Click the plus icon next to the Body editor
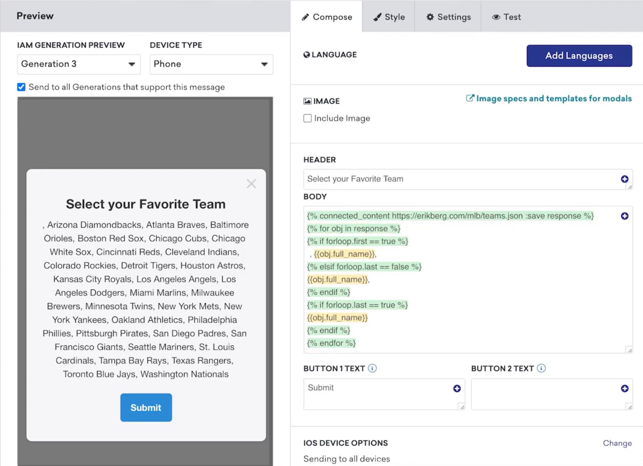Viewport: 643px width, 466px height. pos(625,216)
